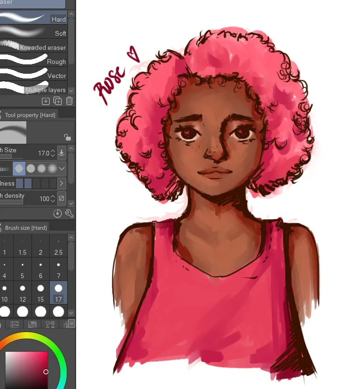
Task: Click the import sub tool icon
Action: click(46, 101)
